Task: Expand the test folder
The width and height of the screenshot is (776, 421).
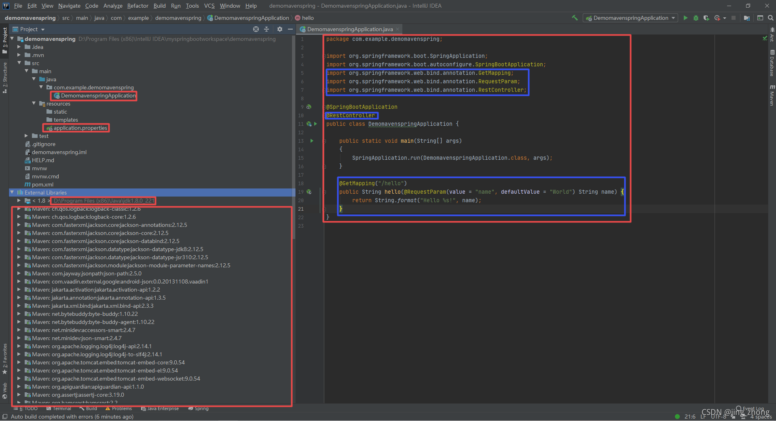Action: click(x=26, y=136)
